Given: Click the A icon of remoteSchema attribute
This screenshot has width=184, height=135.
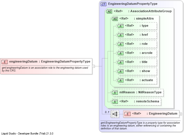Looking at the screenshot, I should tap(115, 102).
